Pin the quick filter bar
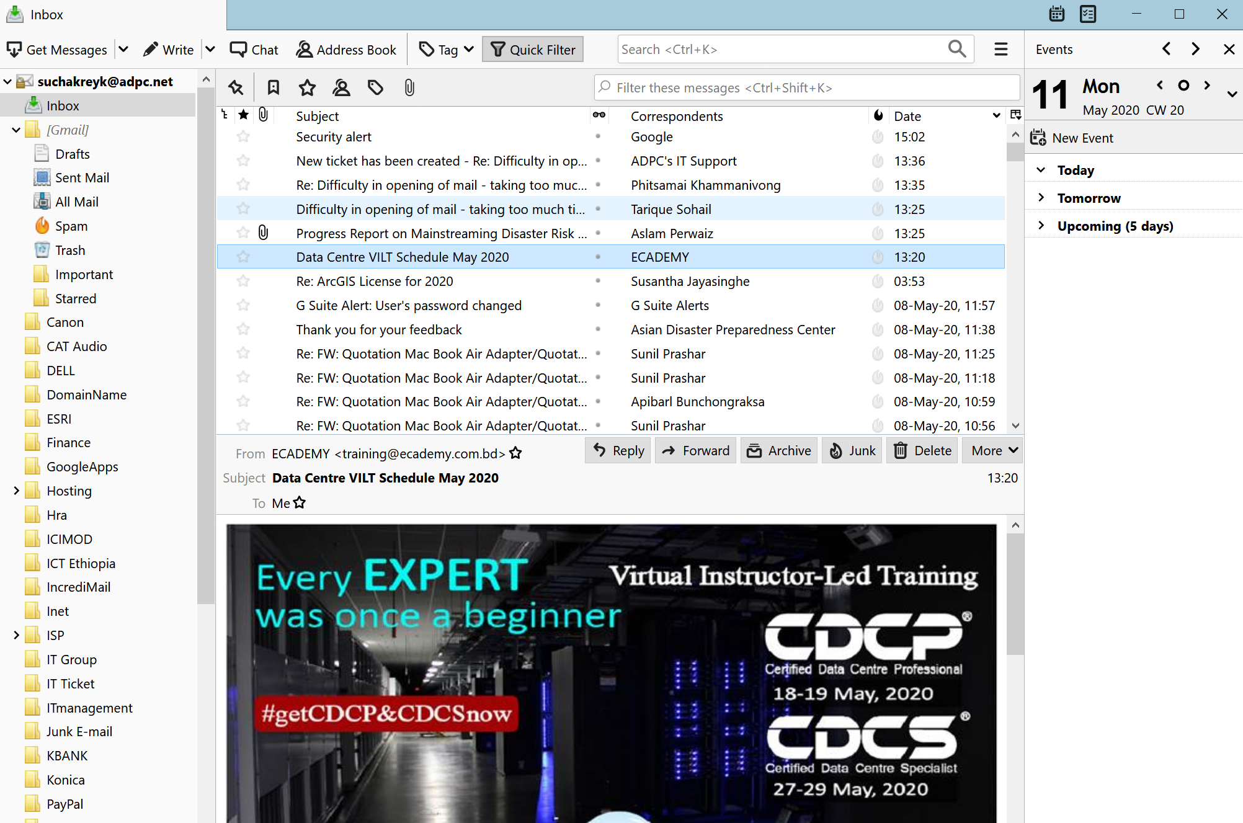This screenshot has width=1243, height=823. click(236, 87)
